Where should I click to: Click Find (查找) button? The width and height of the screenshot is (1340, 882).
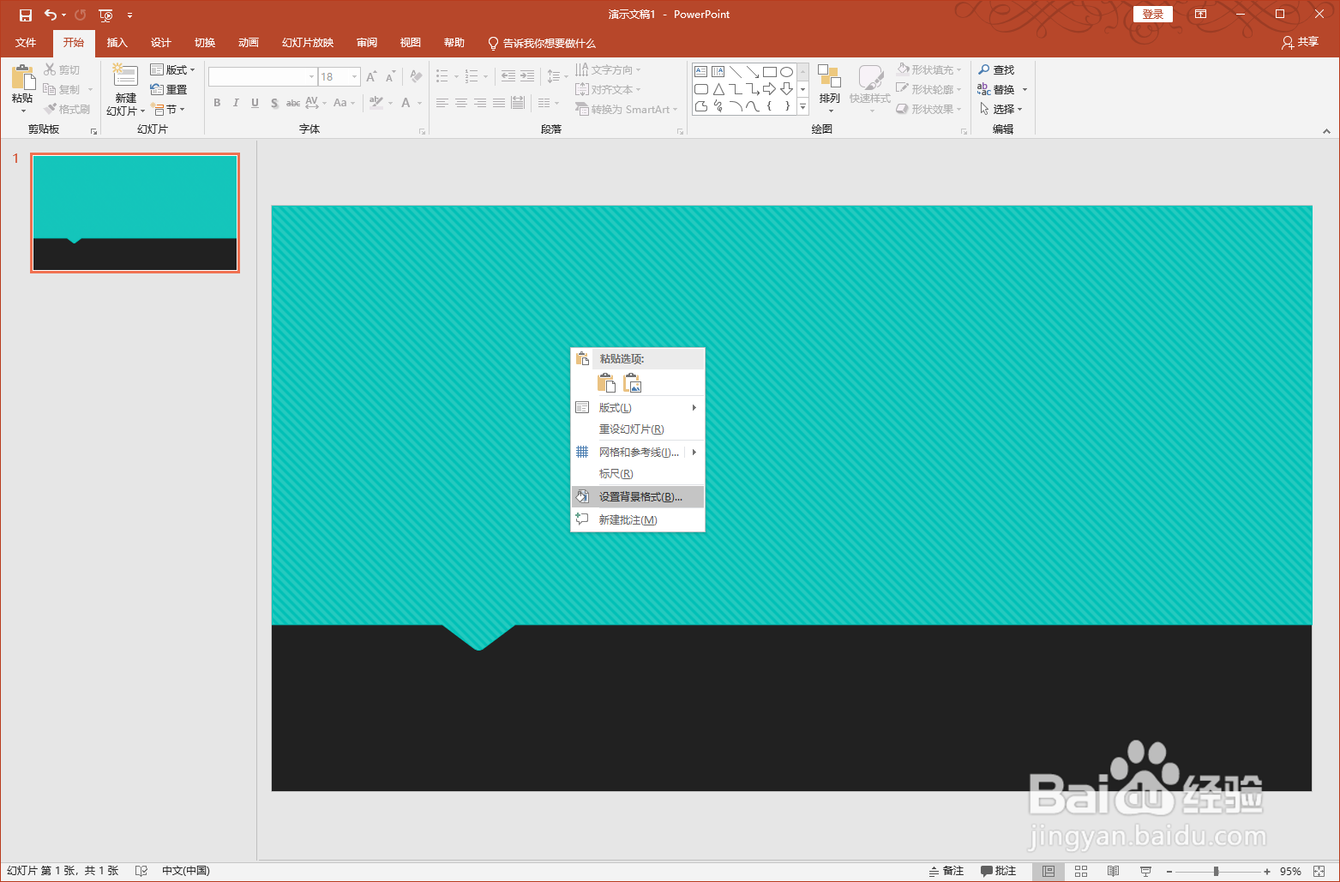pyautogui.click(x=996, y=70)
